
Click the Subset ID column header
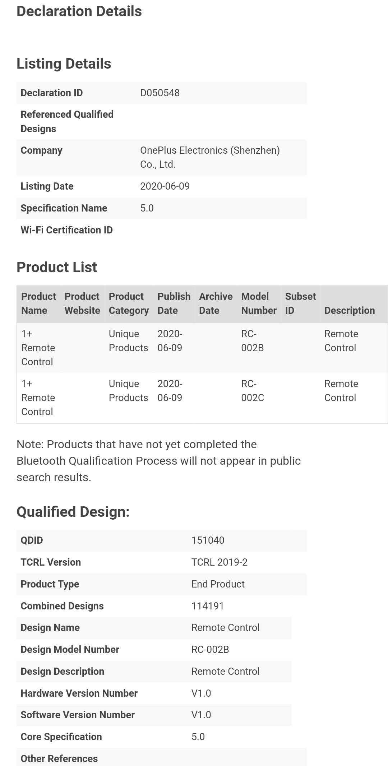(x=300, y=303)
